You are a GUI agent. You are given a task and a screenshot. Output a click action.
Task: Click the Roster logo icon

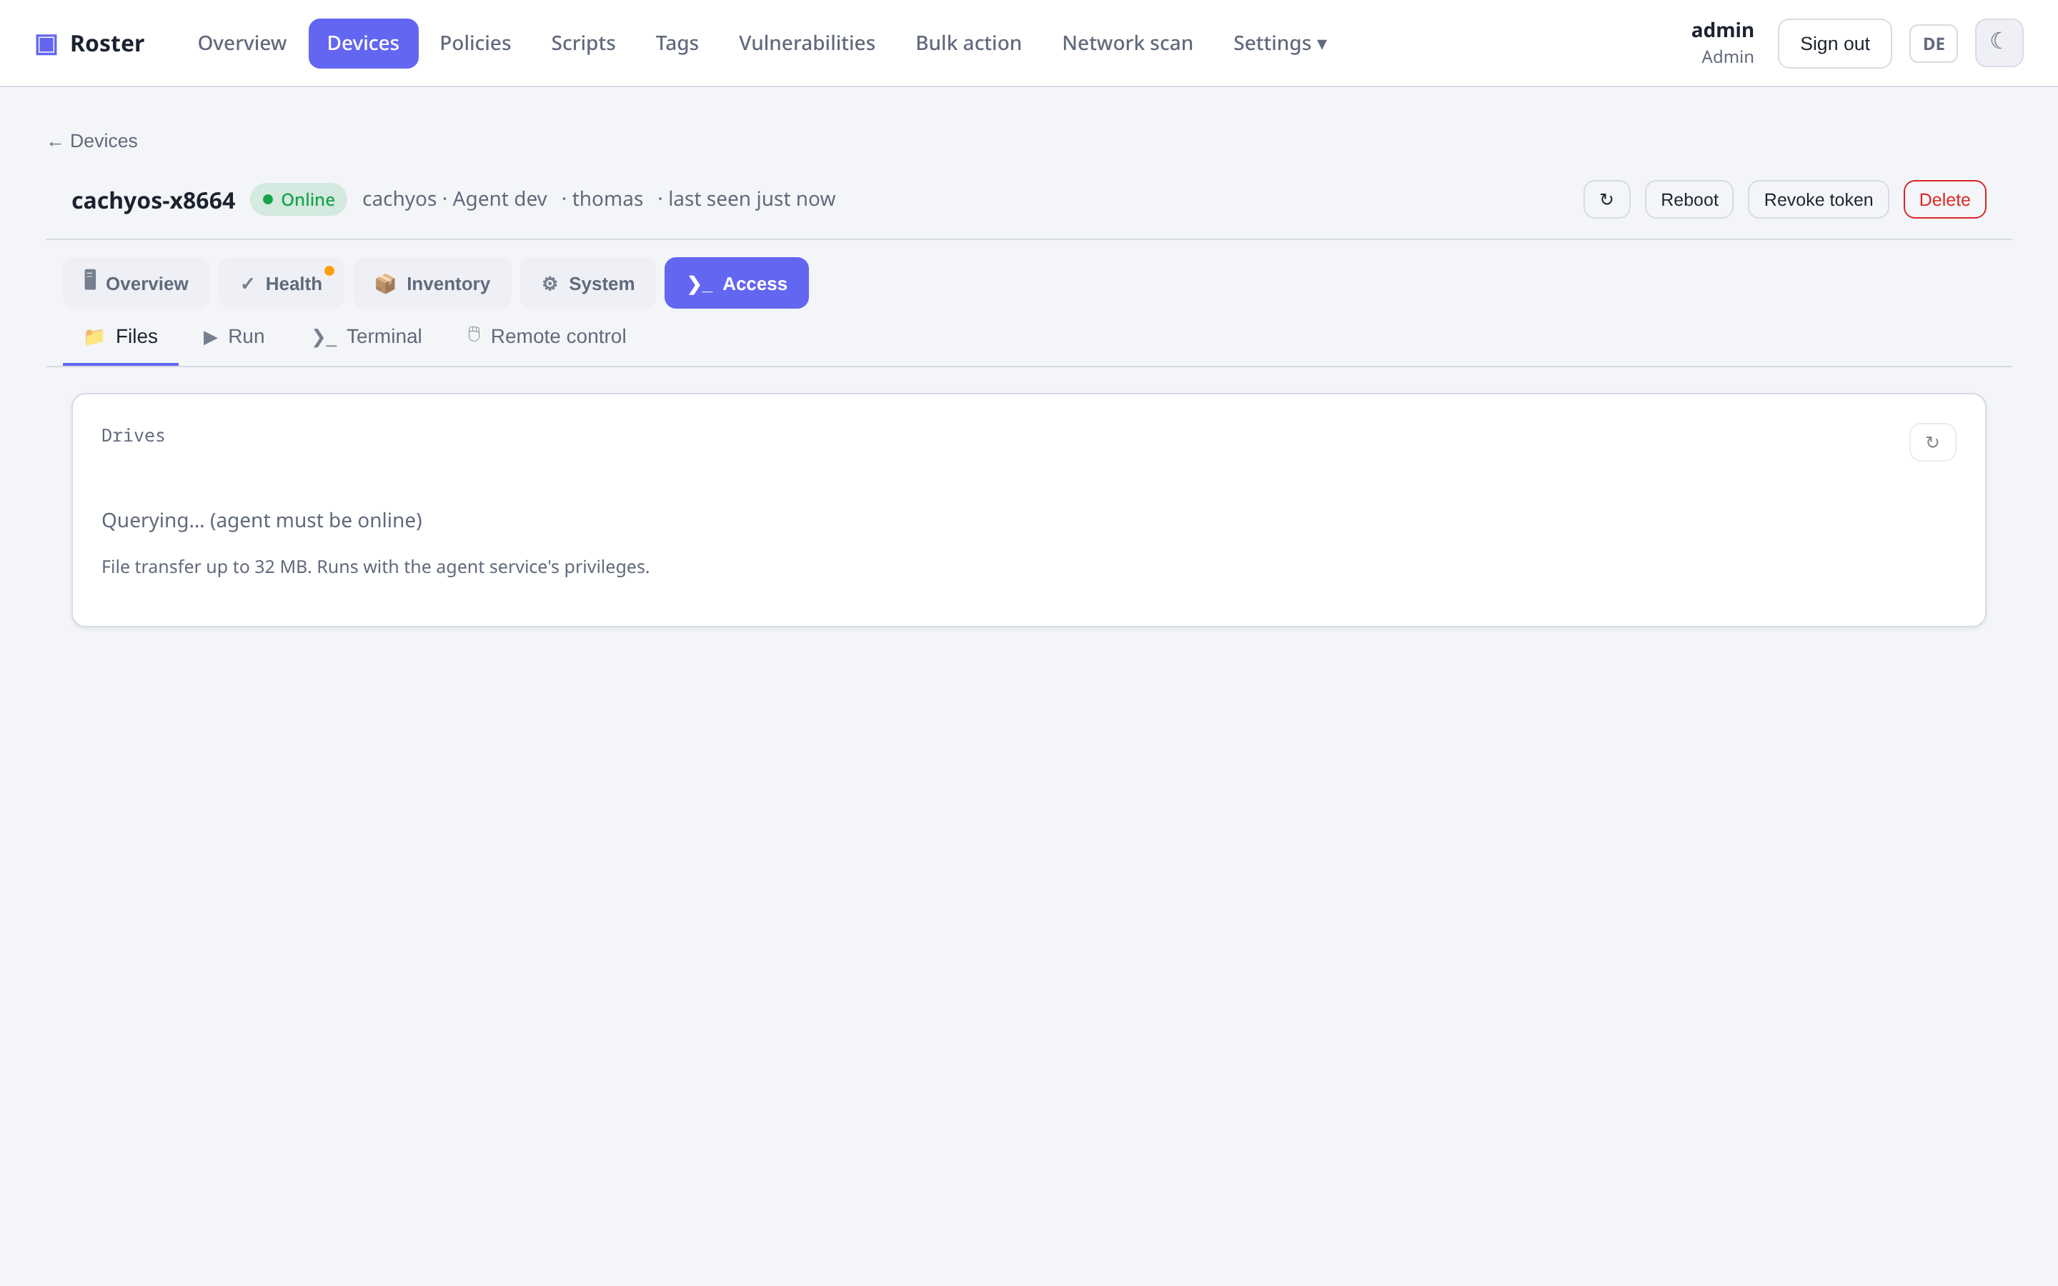[46, 44]
